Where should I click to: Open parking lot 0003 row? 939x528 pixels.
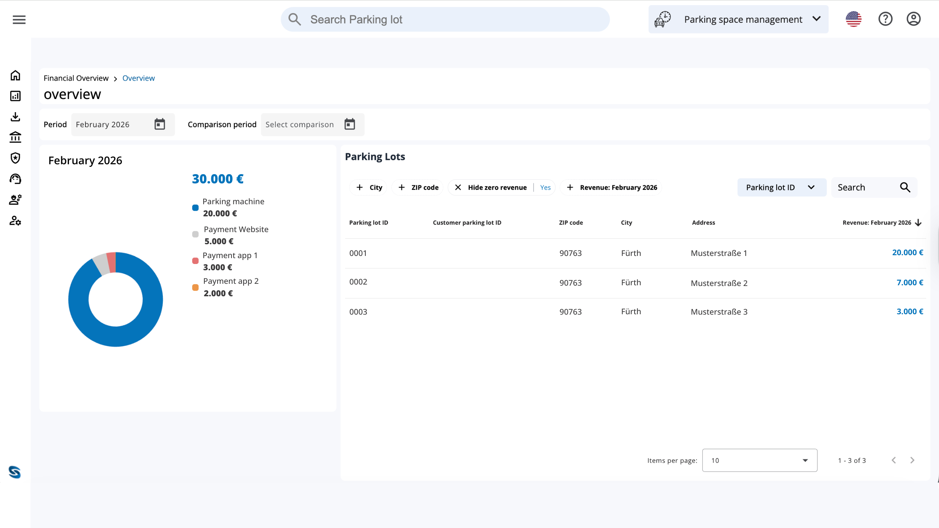click(635, 312)
